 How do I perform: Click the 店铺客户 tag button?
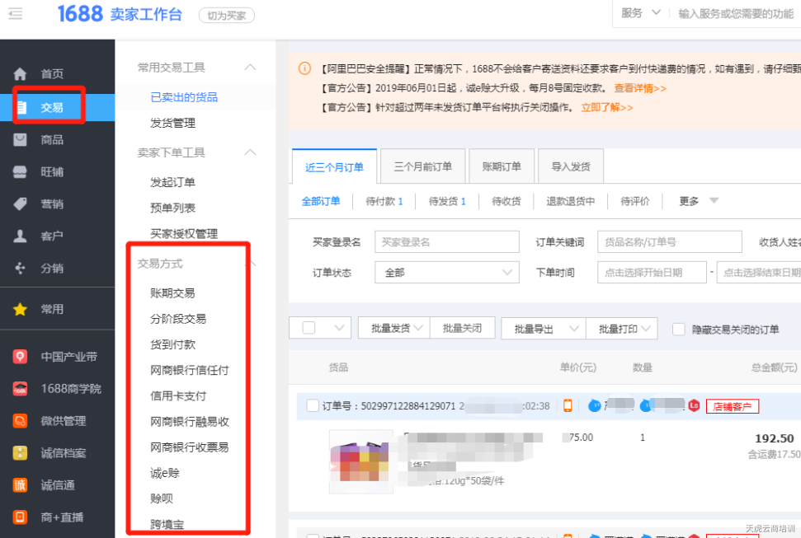[732, 406]
